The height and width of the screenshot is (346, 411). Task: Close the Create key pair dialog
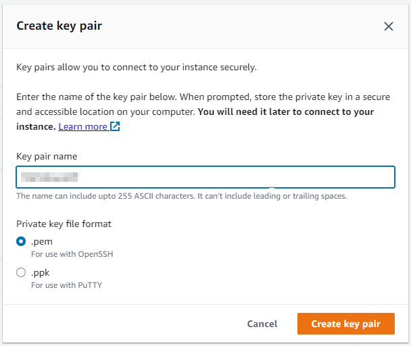coord(389,26)
